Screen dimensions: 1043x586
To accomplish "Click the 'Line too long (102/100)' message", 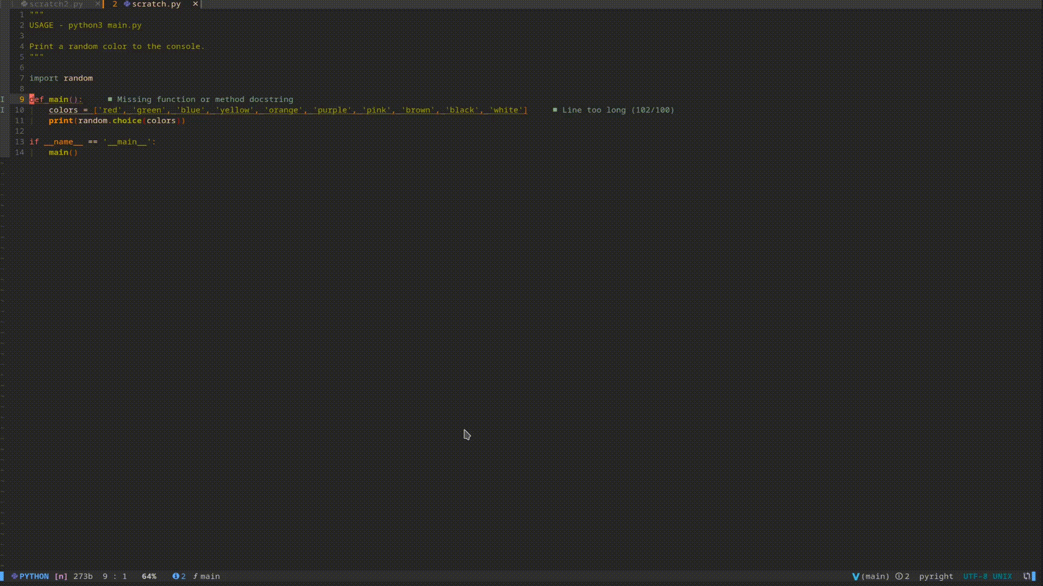I will 618,110.
